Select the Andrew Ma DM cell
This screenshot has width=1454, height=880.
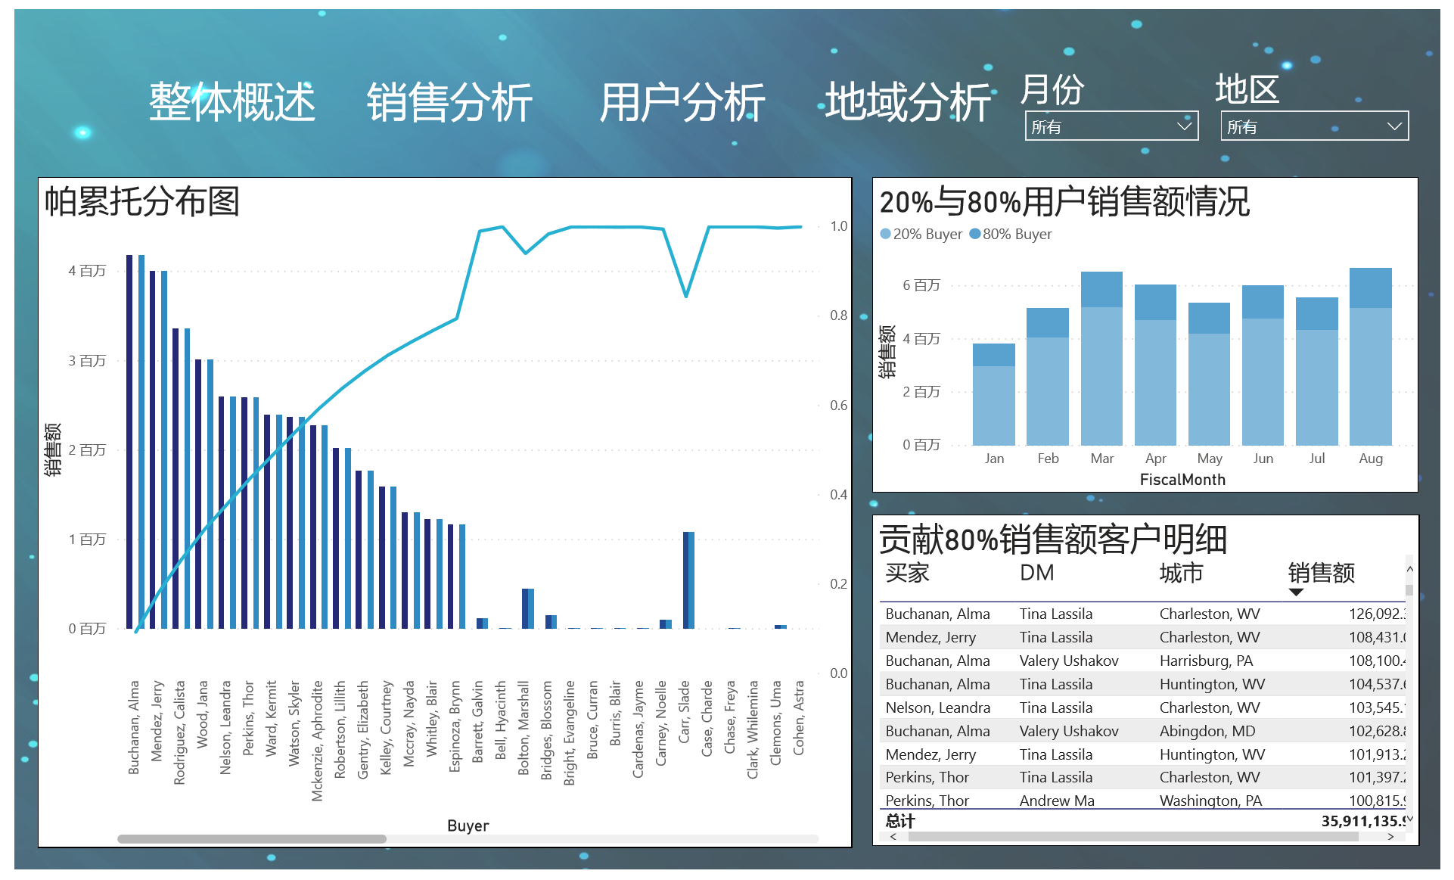coord(1057,801)
